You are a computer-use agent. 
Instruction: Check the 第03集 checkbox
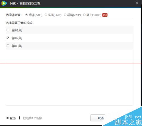[x=8, y=46]
